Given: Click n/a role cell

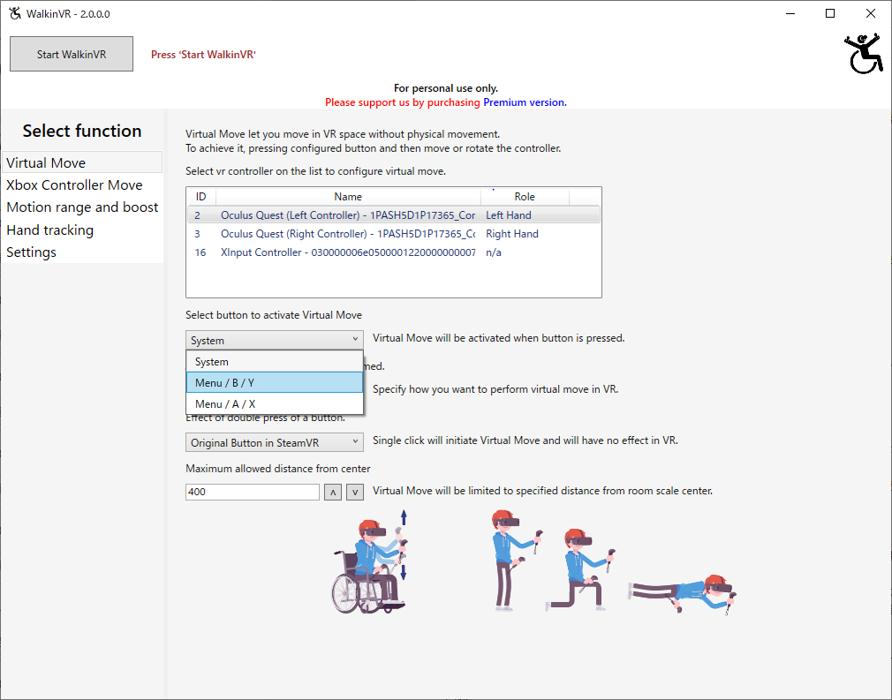Looking at the screenshot, I should (493, 252).
